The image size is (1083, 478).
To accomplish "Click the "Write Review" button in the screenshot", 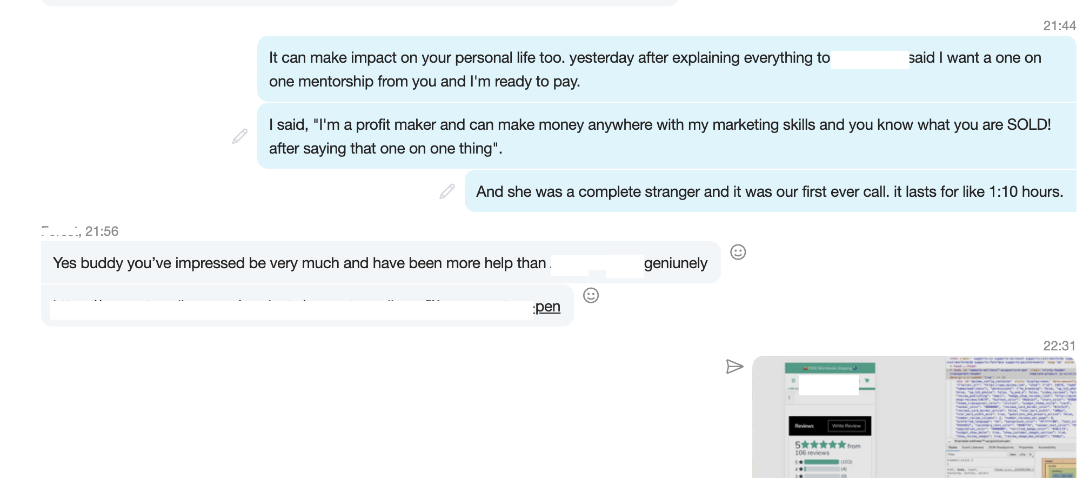I will [x=846, y=426].
